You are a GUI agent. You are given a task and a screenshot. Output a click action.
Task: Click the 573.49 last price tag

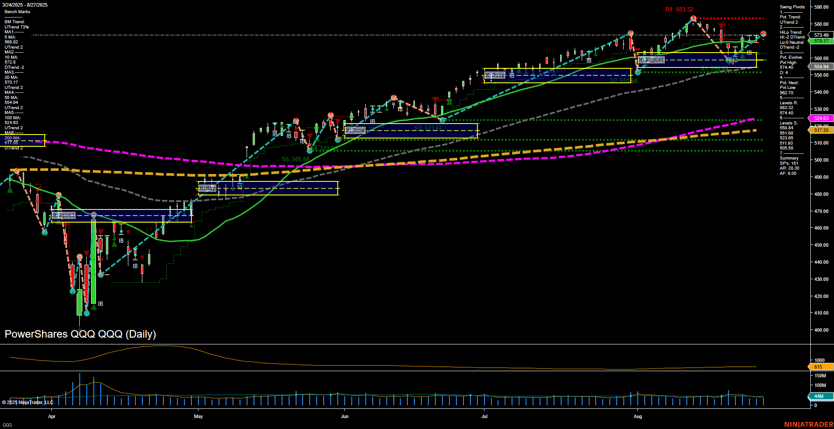click(821, 35)
